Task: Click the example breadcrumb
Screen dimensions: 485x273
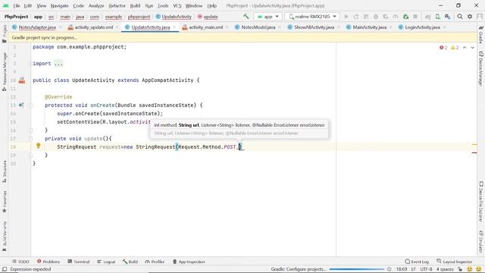Action: pos(114,17)
